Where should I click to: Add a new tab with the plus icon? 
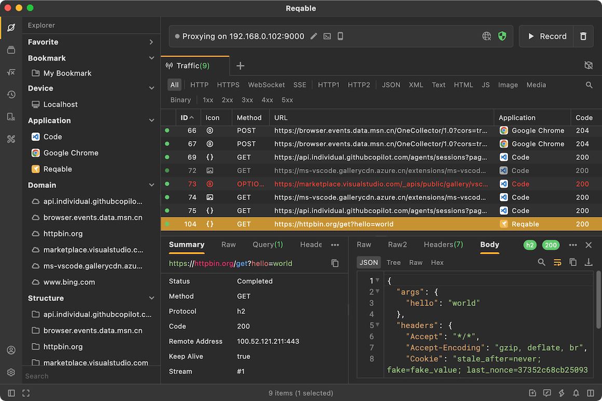(x=240, y=65)
